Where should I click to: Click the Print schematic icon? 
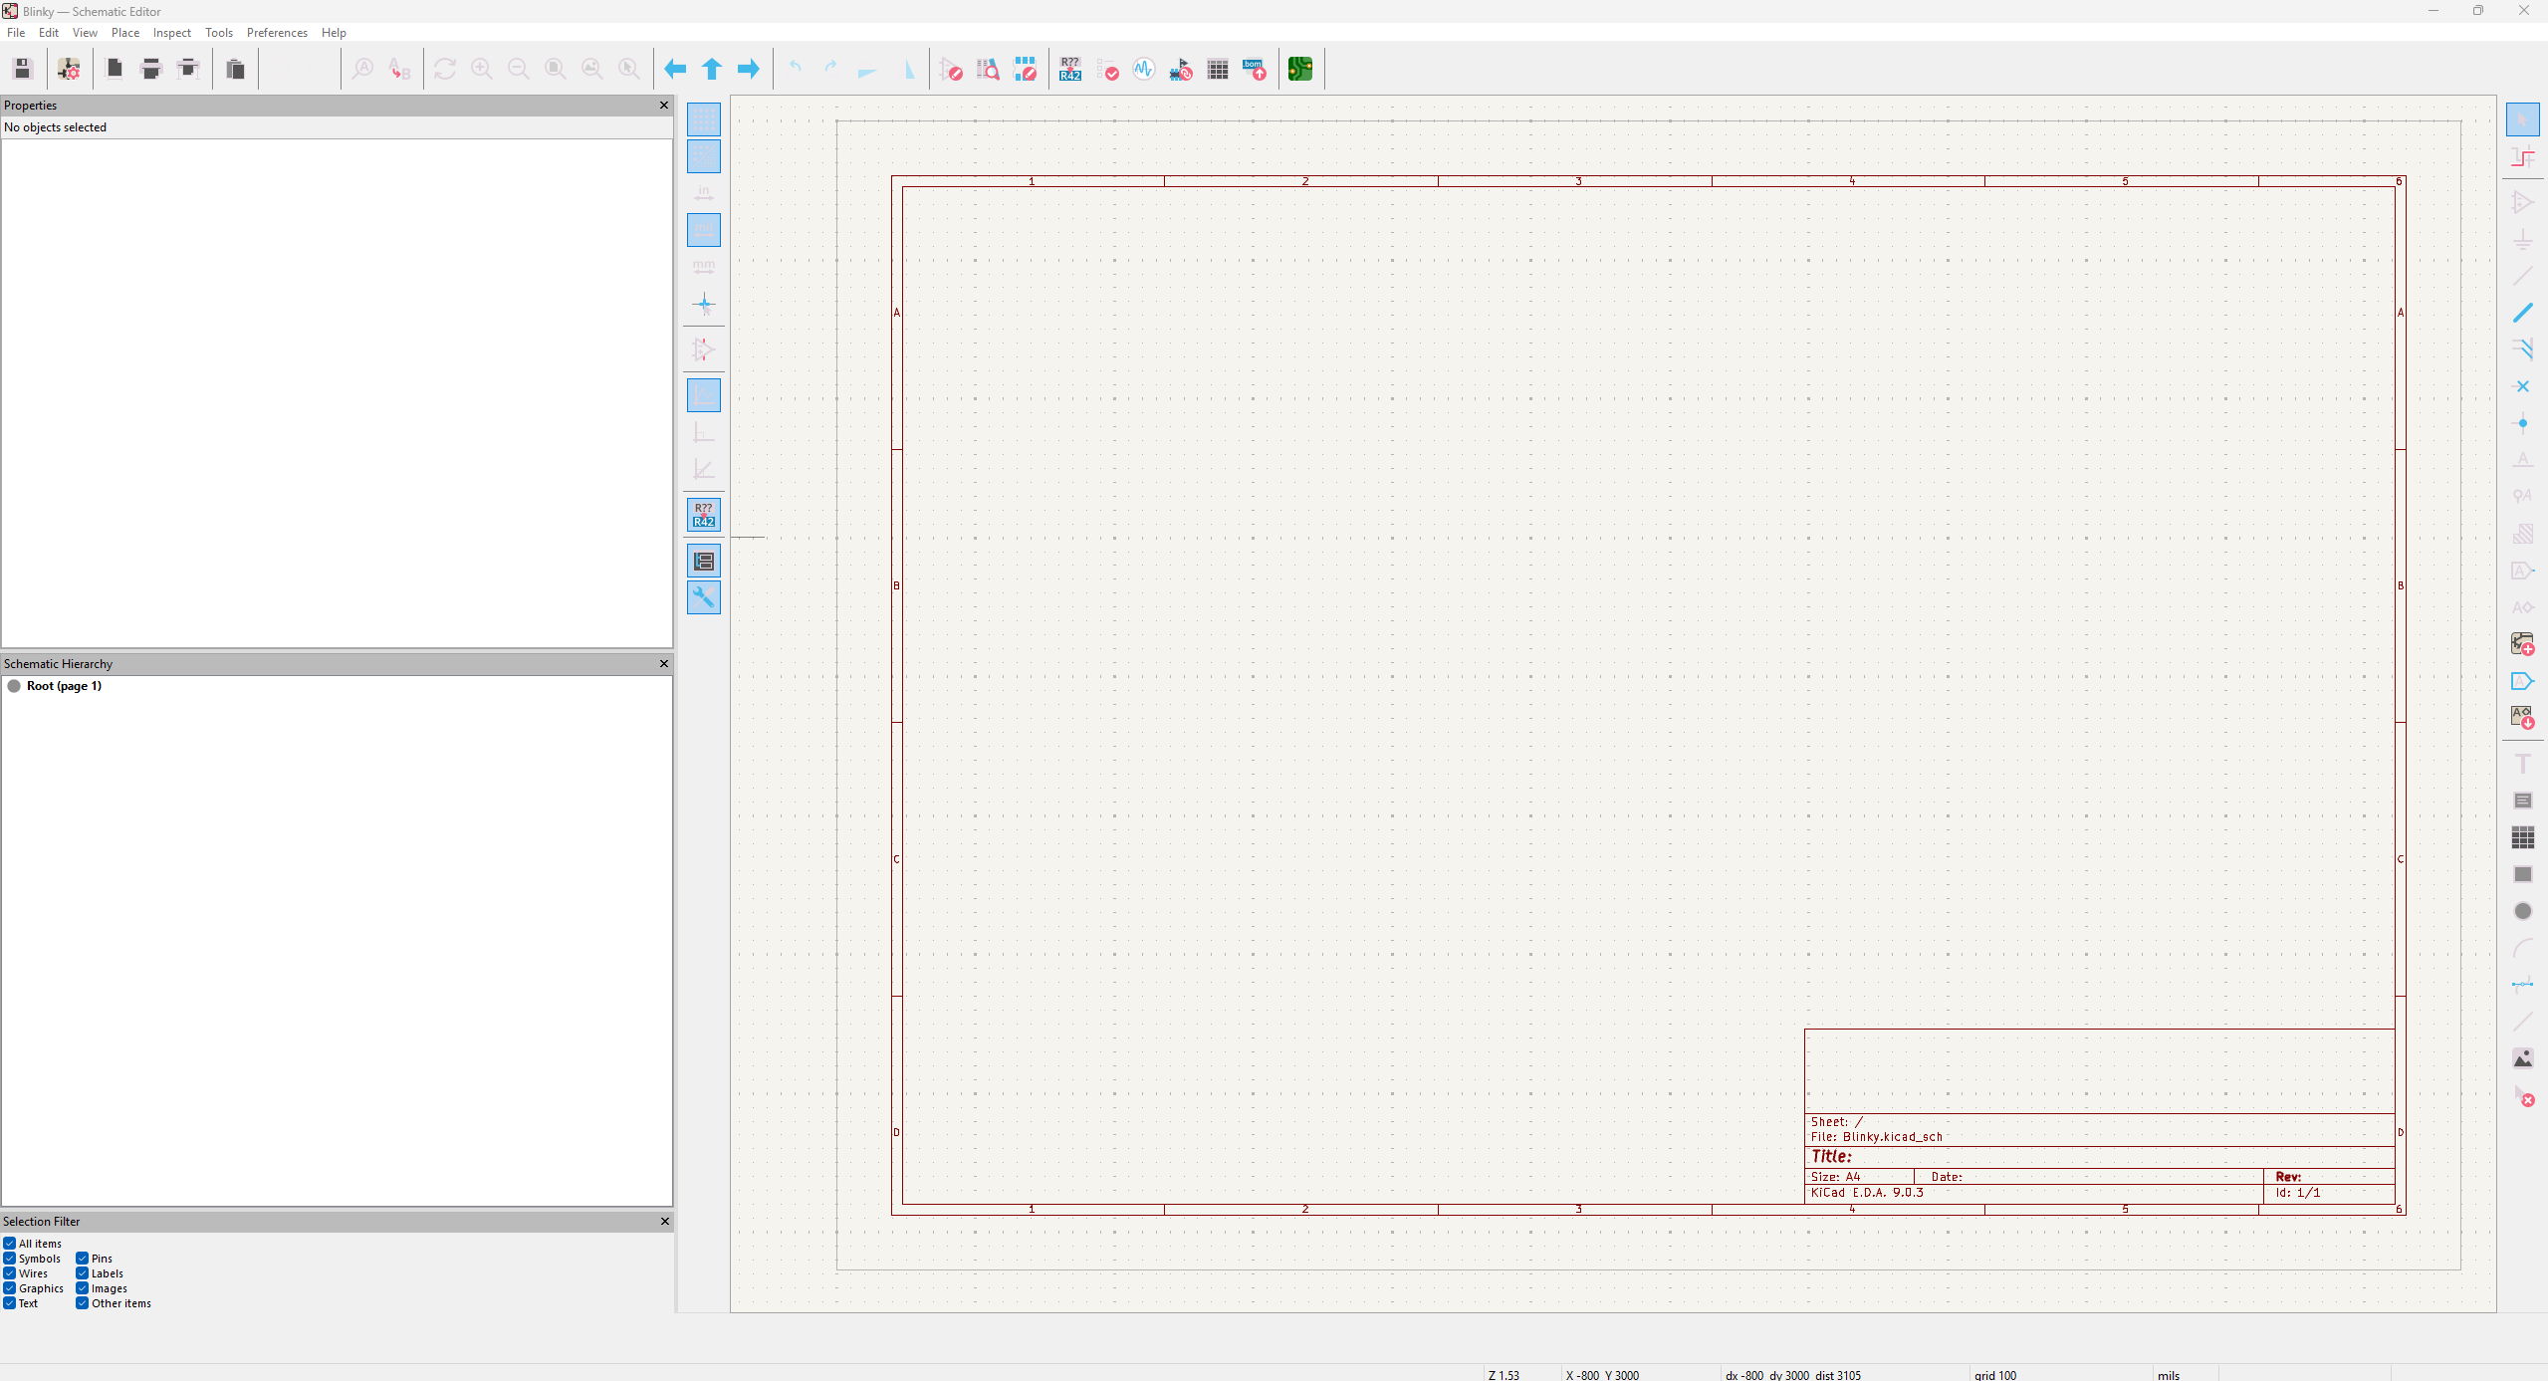click(x=151, y=69)
